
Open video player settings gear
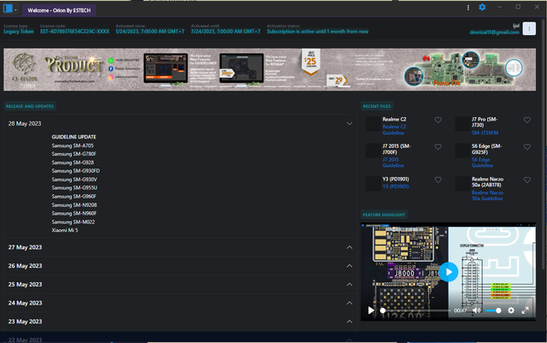[511, 310]
